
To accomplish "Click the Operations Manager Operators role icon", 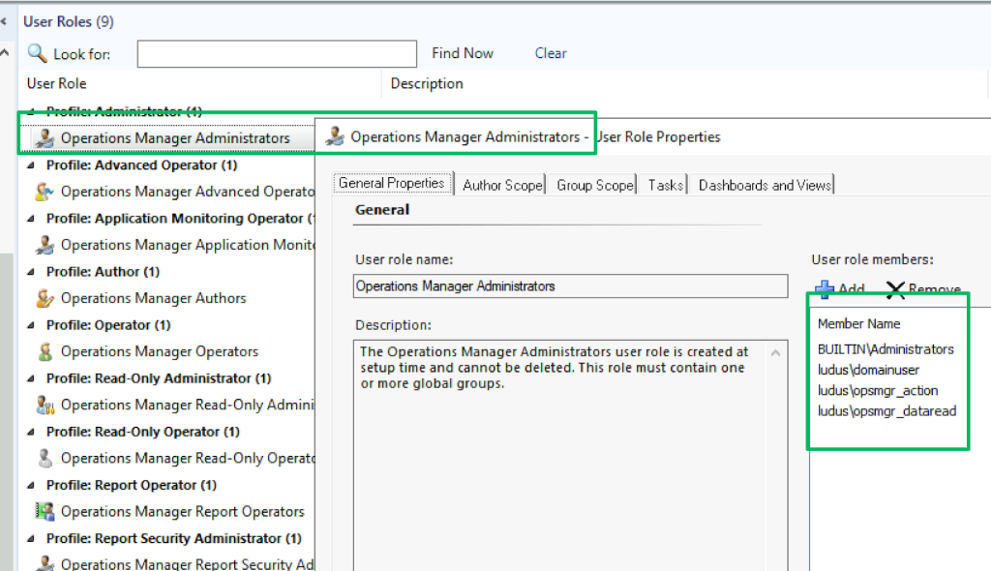I will click(x=44, y=351).
